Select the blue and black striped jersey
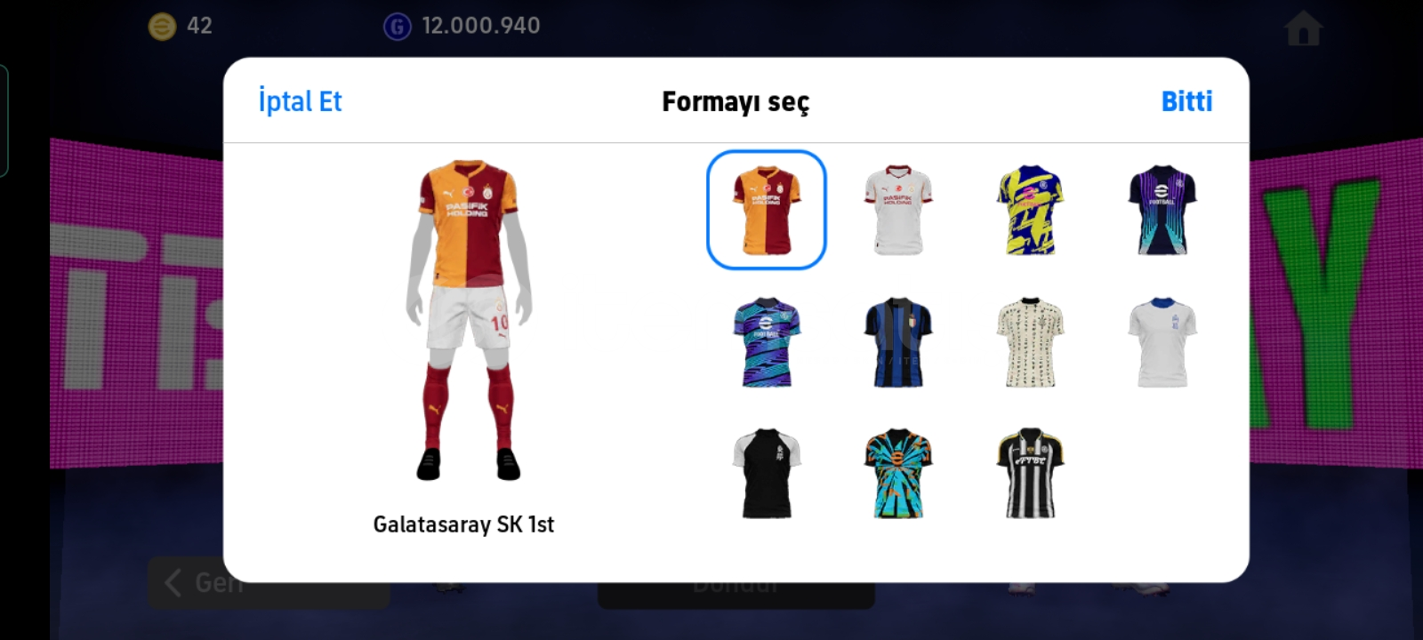1423x640 pixels. 897,342
